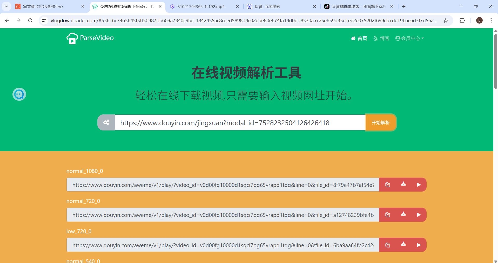Select the normal_720_0 URL field
Image resolution: width=498 pixels, height=263 pixels.
[x=223, y=215]
